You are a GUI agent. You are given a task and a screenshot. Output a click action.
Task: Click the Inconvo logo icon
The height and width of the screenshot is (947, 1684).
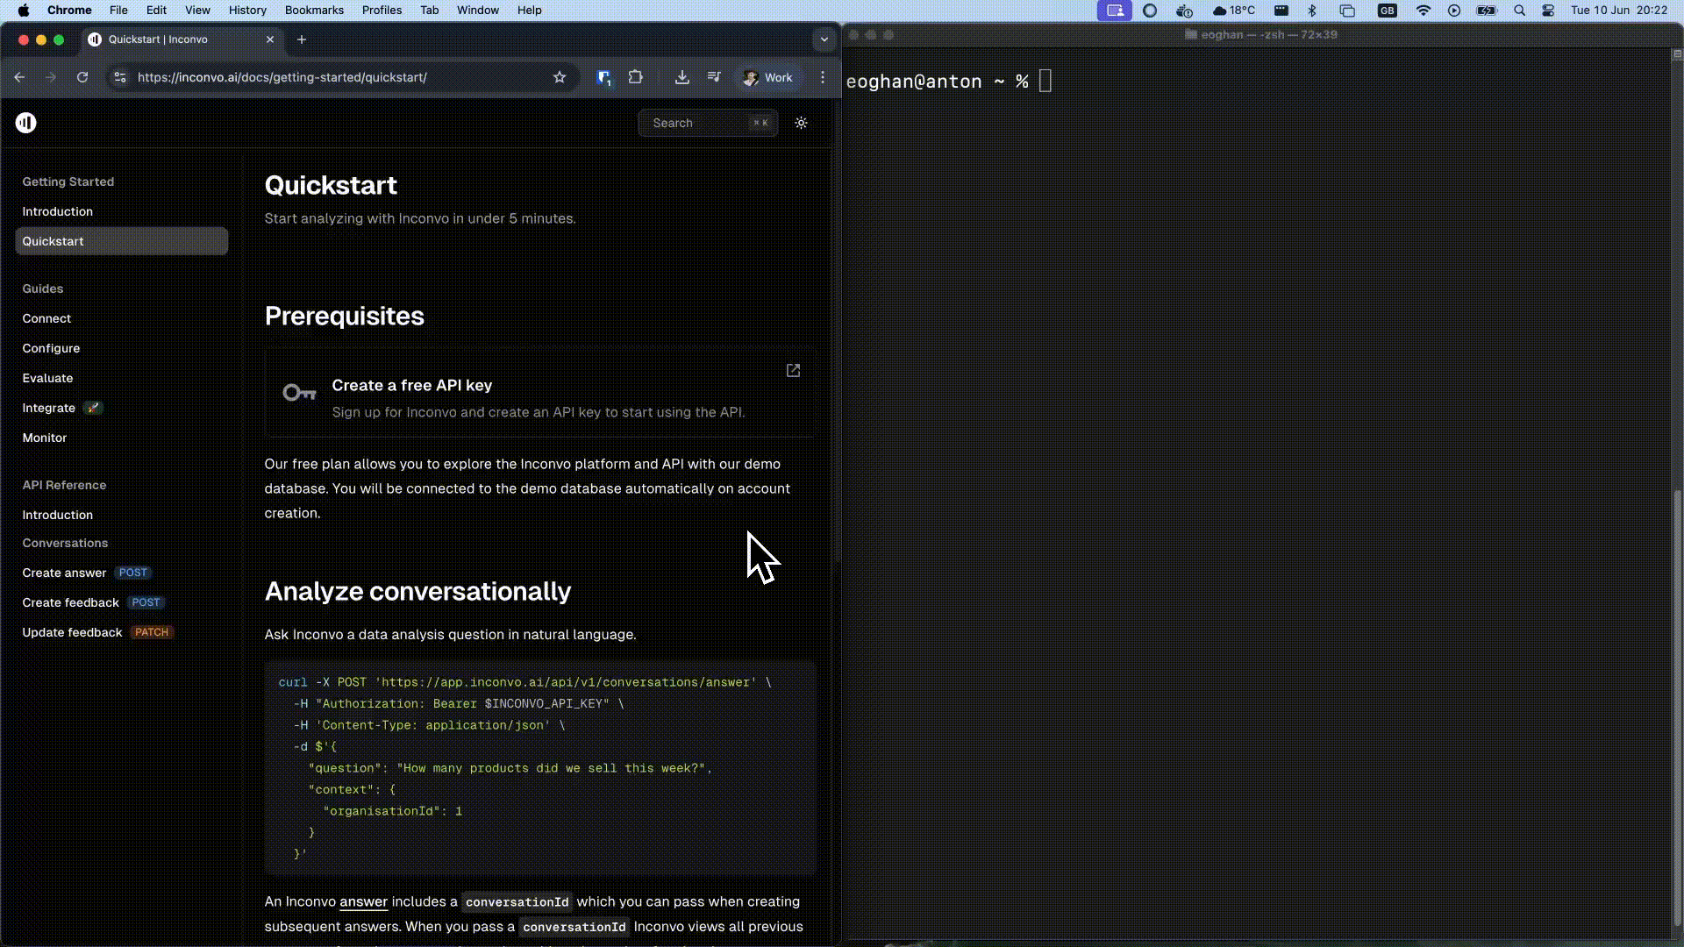25,123
